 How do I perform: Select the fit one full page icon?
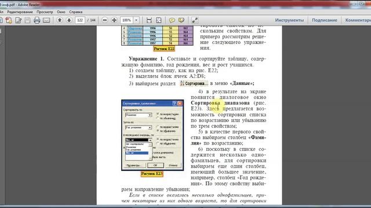click(x=158, y=20)
